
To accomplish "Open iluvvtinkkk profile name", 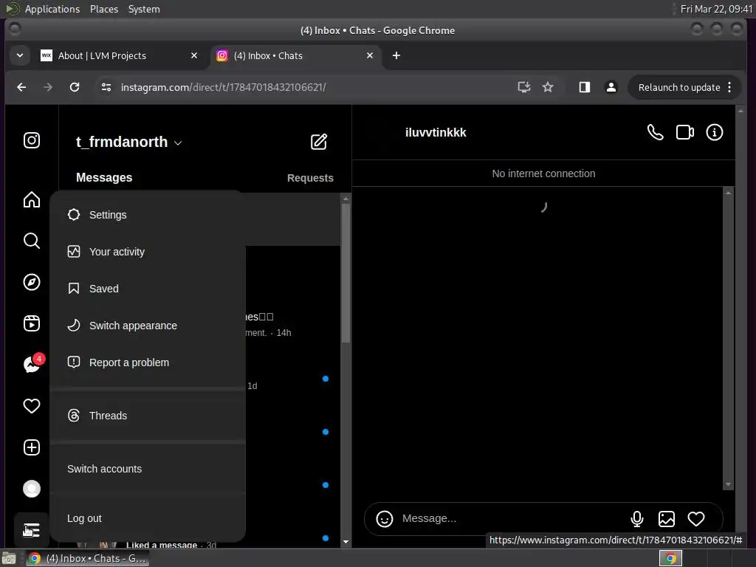I will coord(436,133).
